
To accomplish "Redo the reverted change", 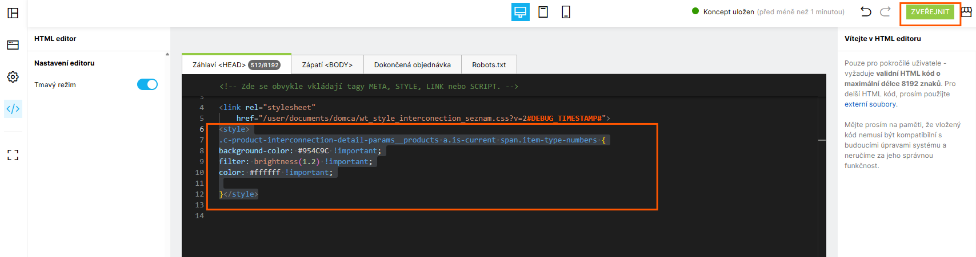I will click(x=885, y=11).
